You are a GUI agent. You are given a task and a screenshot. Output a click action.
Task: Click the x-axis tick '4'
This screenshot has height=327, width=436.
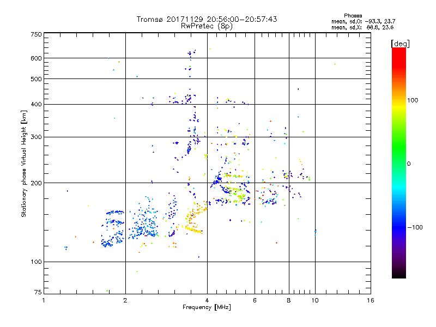pos(207,300)
